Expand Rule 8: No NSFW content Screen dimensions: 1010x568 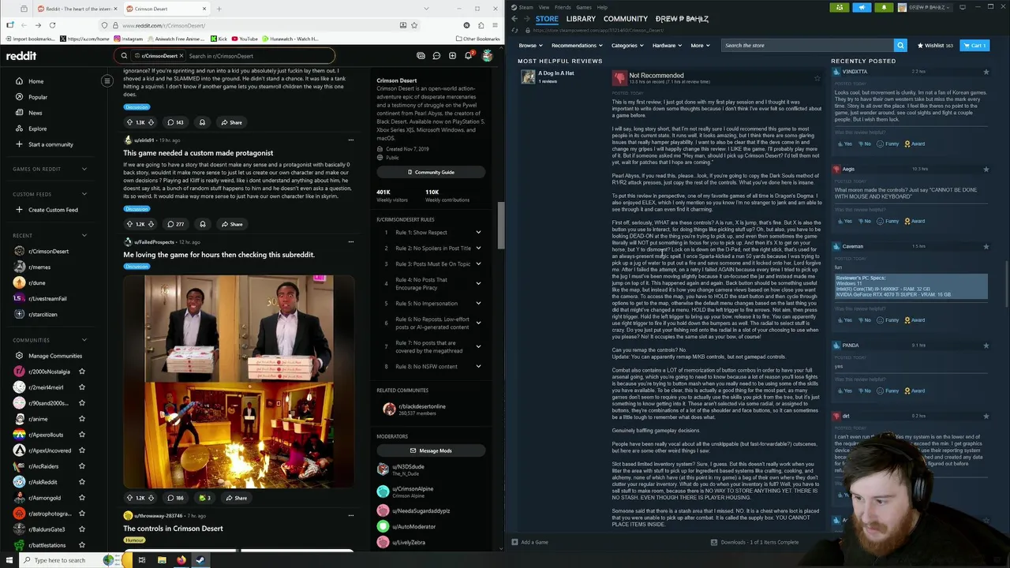478,367
